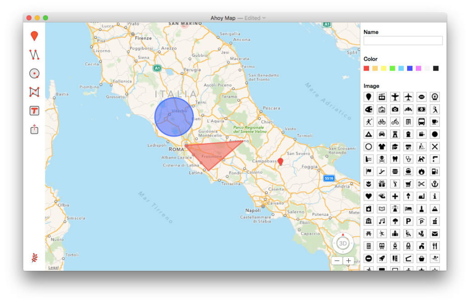This screenshot has height=304, width=470.
Task: Select the circle drawing tool
Action: pyautogui.click(x=34, y=73)
